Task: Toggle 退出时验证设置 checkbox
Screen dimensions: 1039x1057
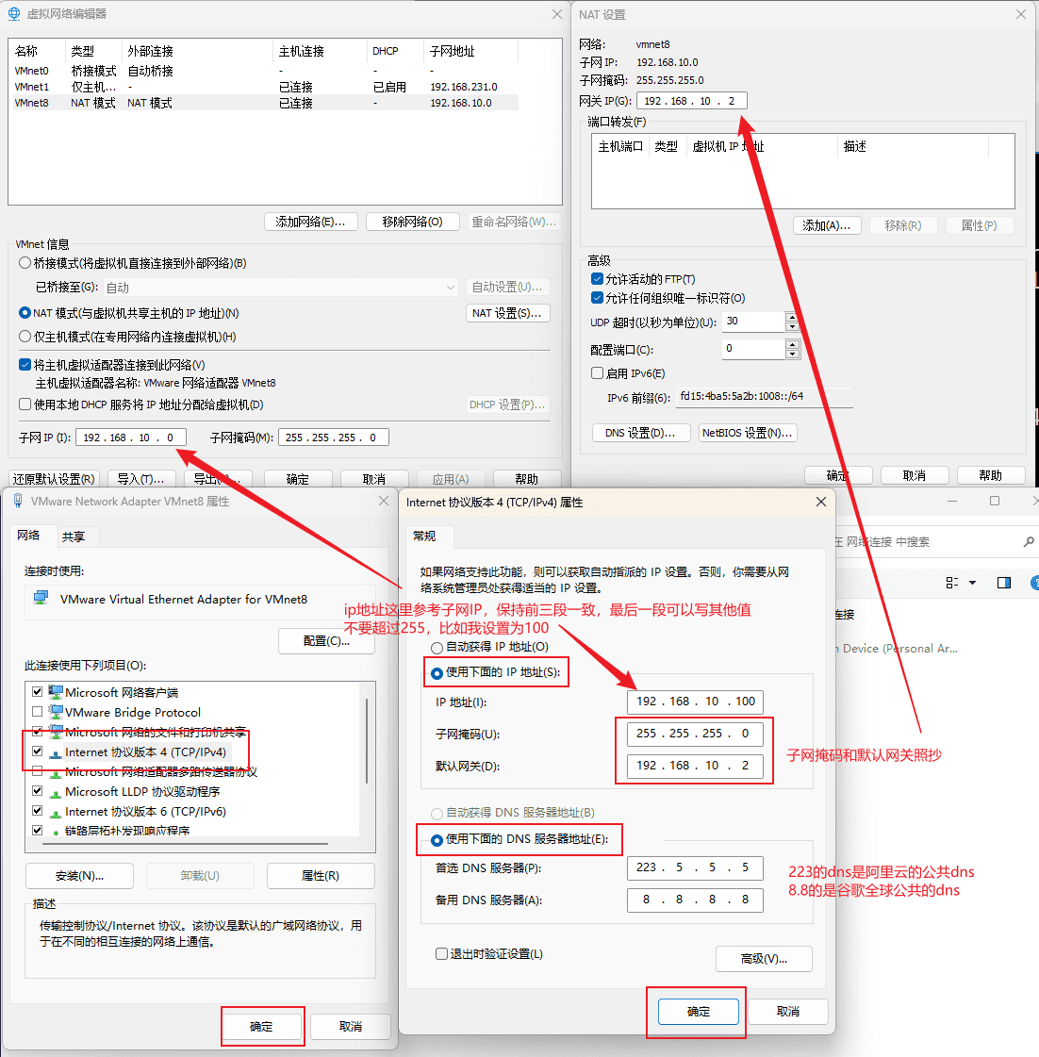Action: click(x=441, y=954)
